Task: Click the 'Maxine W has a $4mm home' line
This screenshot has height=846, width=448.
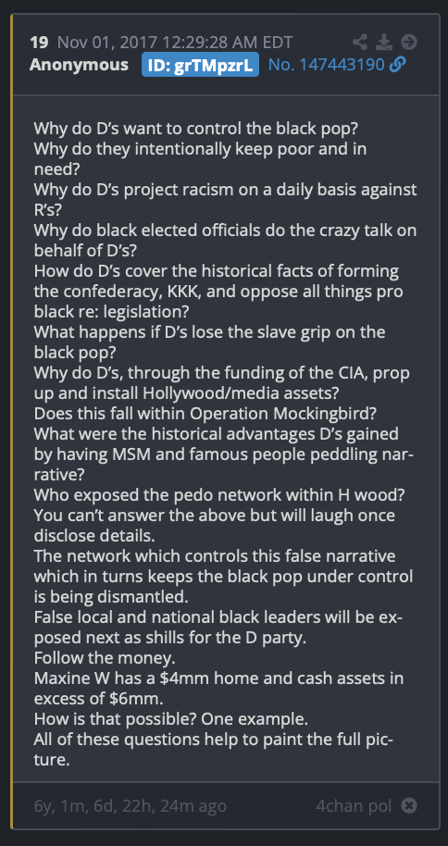Action: pos(218,688)
